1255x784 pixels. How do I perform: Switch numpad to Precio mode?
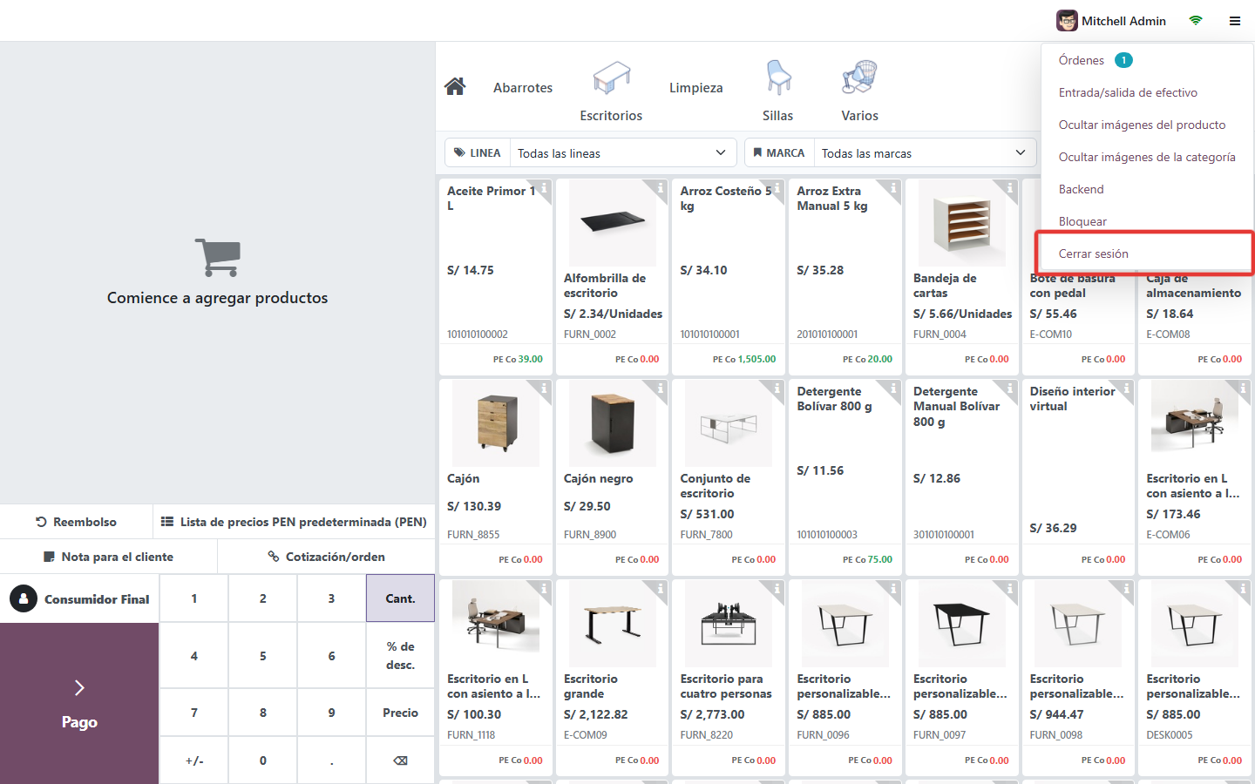[x=401, y=713]
